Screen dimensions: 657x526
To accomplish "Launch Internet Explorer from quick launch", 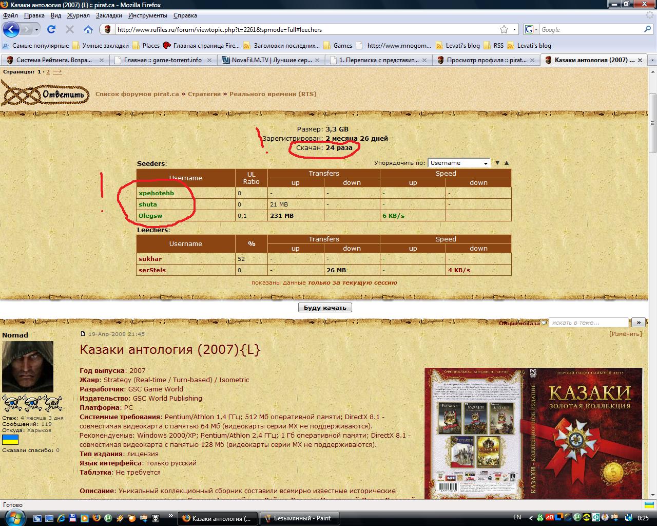I will click(61, 518).
